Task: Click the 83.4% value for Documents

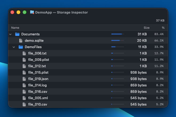Action: click(159, 34)
